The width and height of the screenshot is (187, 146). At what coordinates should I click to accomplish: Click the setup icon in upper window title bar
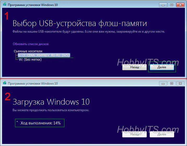pyautogui.click(x=4, y=4)
